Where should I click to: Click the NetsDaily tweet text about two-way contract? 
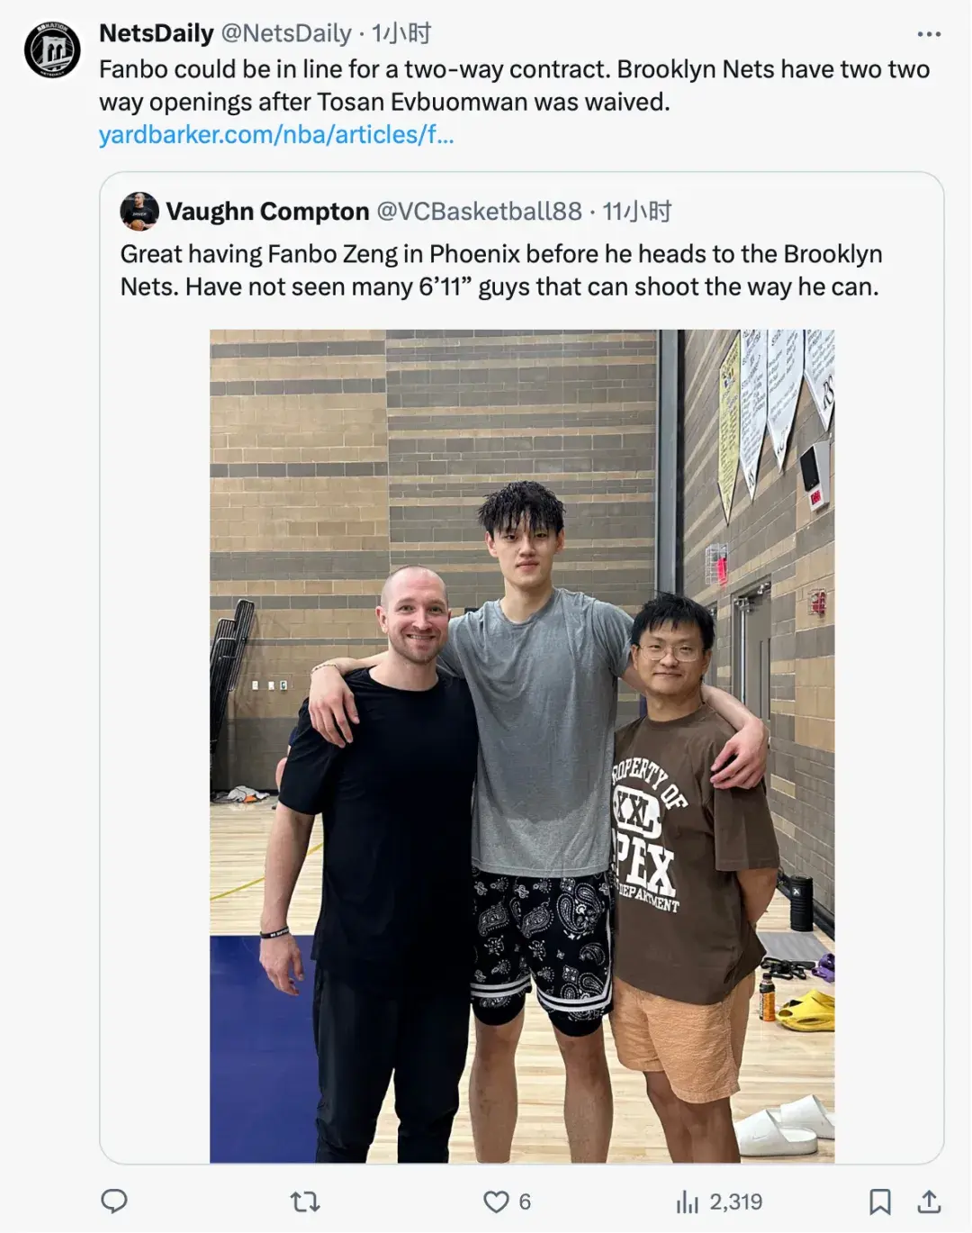(514, 86)
